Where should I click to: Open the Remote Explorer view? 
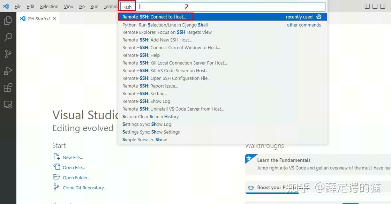8,105
